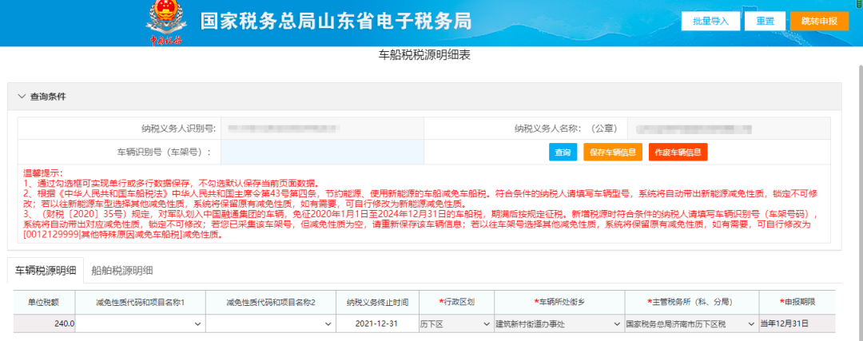This screenshot has width=863, height=341.
Task: Switch to the 车辆税源明细 tab
Action: tap(46, 271)
